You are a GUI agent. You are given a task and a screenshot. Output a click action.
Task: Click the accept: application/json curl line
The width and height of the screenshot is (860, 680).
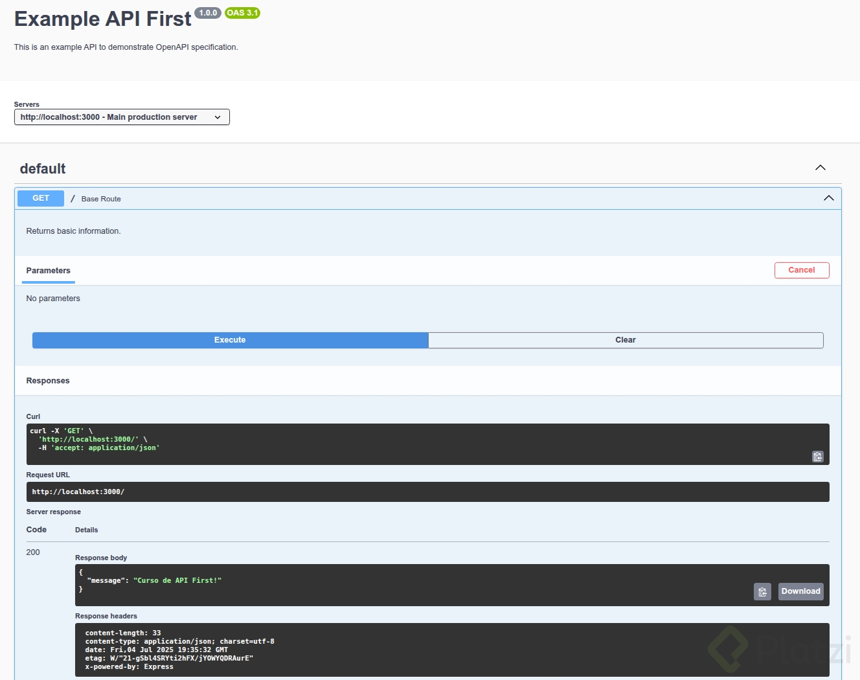[x=98, y=448]
